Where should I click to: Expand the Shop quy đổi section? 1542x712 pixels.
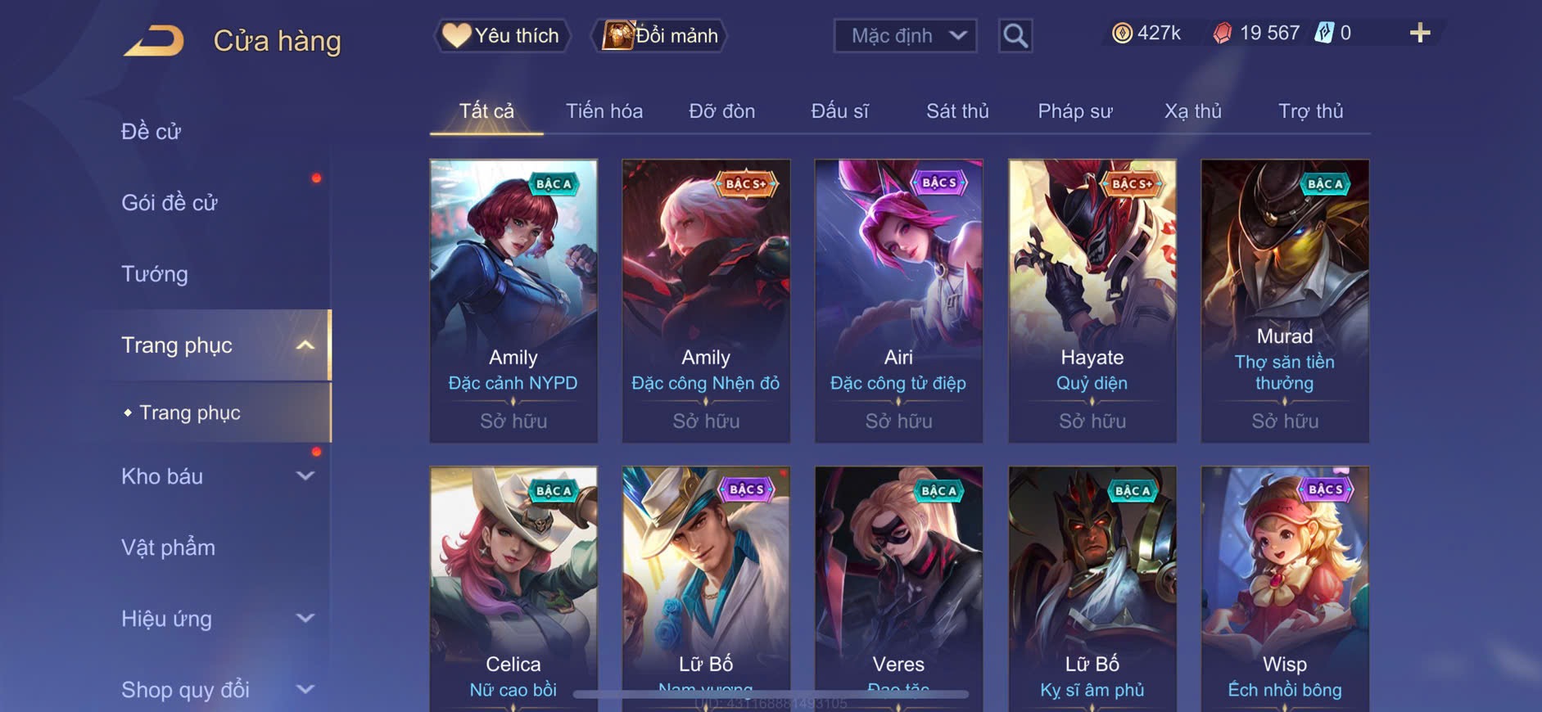305,689
